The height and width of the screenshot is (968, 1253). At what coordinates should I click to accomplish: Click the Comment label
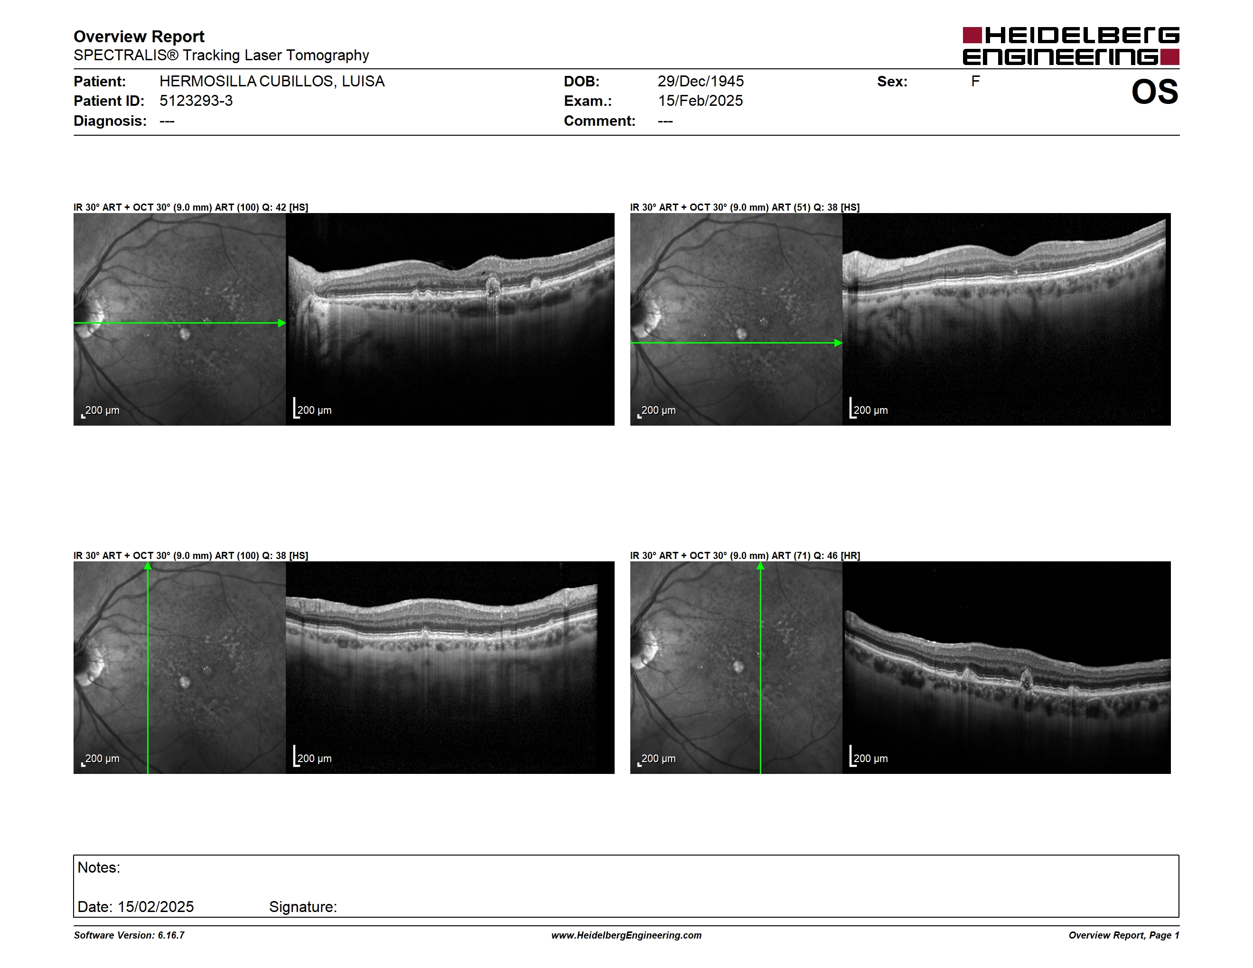(599, 121)
